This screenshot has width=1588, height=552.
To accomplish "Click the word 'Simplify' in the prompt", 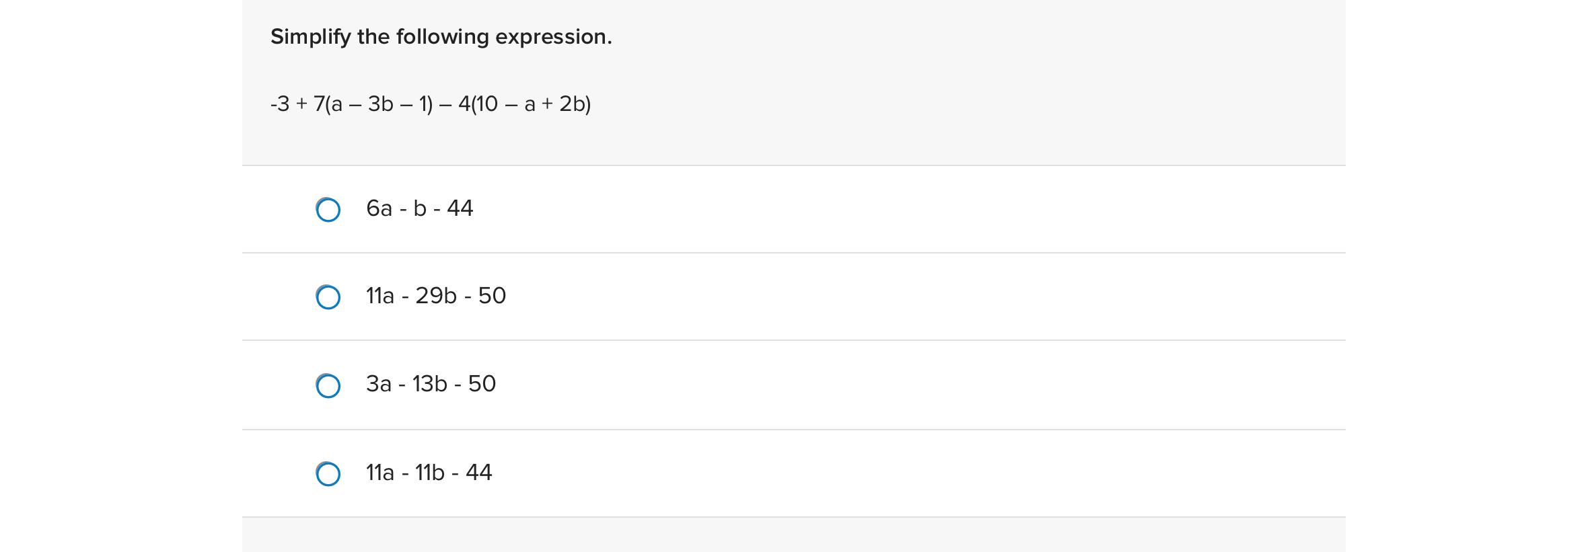I will coord(311,37).
